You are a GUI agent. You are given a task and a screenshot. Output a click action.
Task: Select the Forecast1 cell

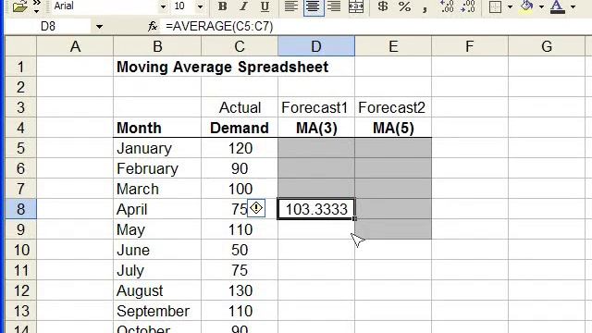pos(316,107)
